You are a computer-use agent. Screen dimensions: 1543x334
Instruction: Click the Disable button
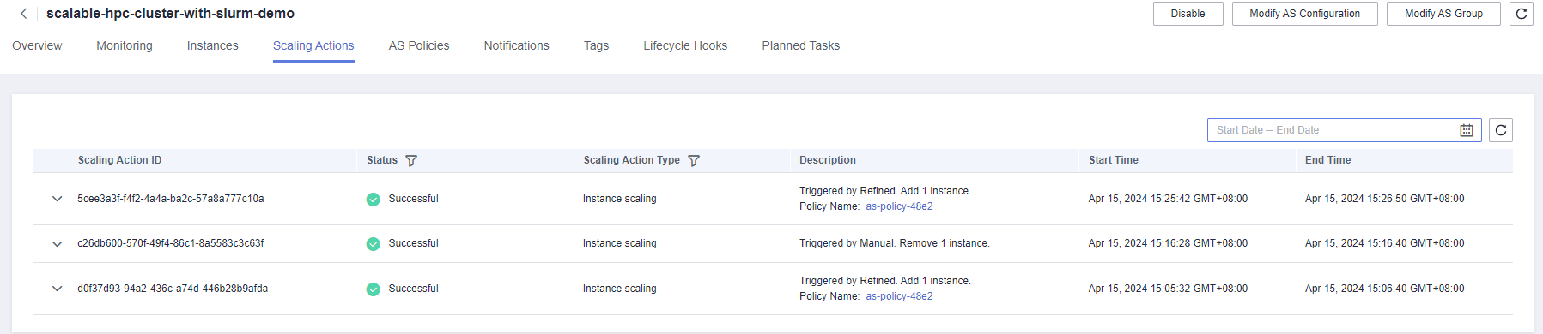point(1188,14)
